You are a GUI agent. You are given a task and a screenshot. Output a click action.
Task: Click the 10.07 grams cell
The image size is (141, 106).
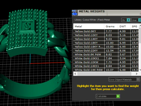[111, 70]
